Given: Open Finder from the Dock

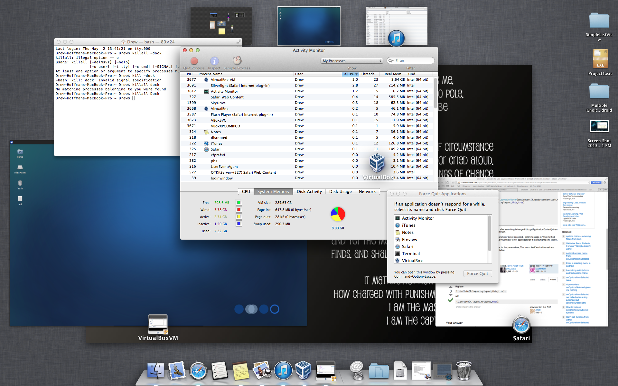Looking at the screenshot, I should [156, 371].
